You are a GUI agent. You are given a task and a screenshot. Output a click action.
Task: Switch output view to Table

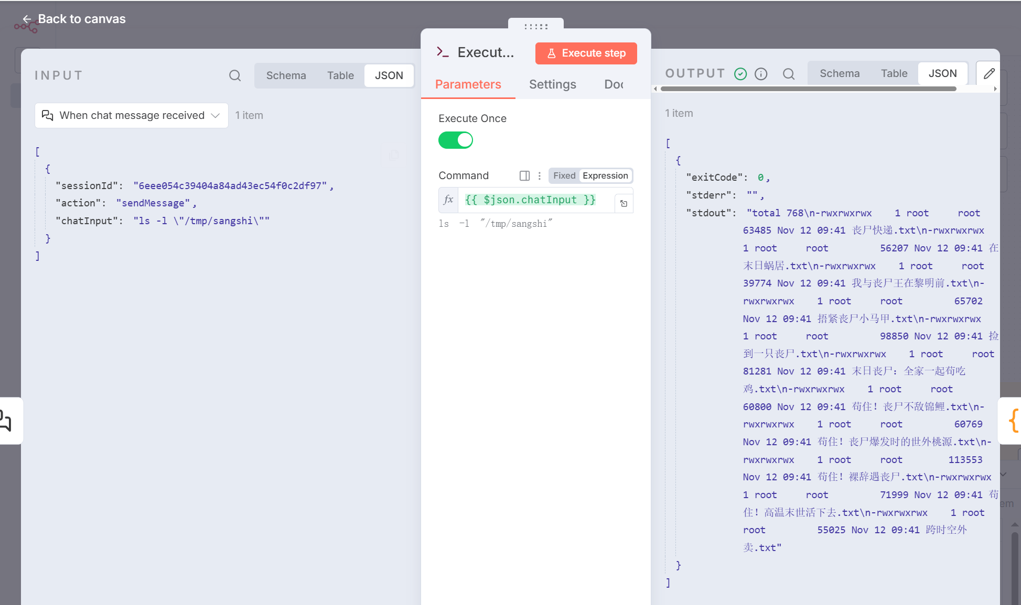click(894, 73)
